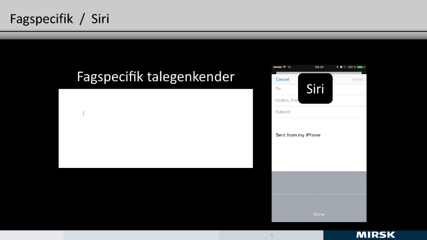
Task: Click the alarm clock icon in status bar
Action: 341,67
